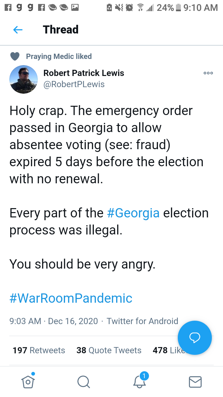Viewport: 223px width, 397px height.
Task: Tap the floating reply bubble button
Action: point(195,338)
